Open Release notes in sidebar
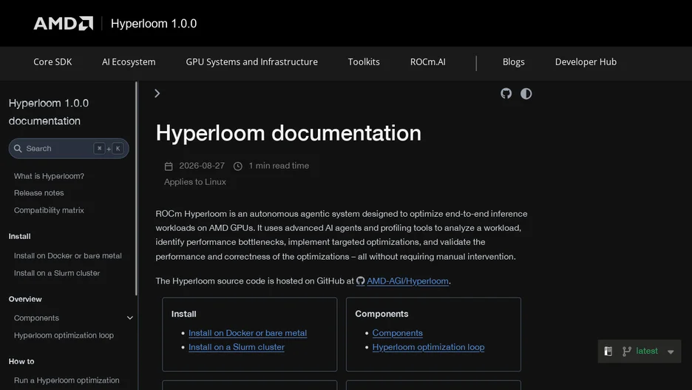Image resolution: width=692 pixels, height=390 pixels. pyautogui.click(x=39, y=193)
